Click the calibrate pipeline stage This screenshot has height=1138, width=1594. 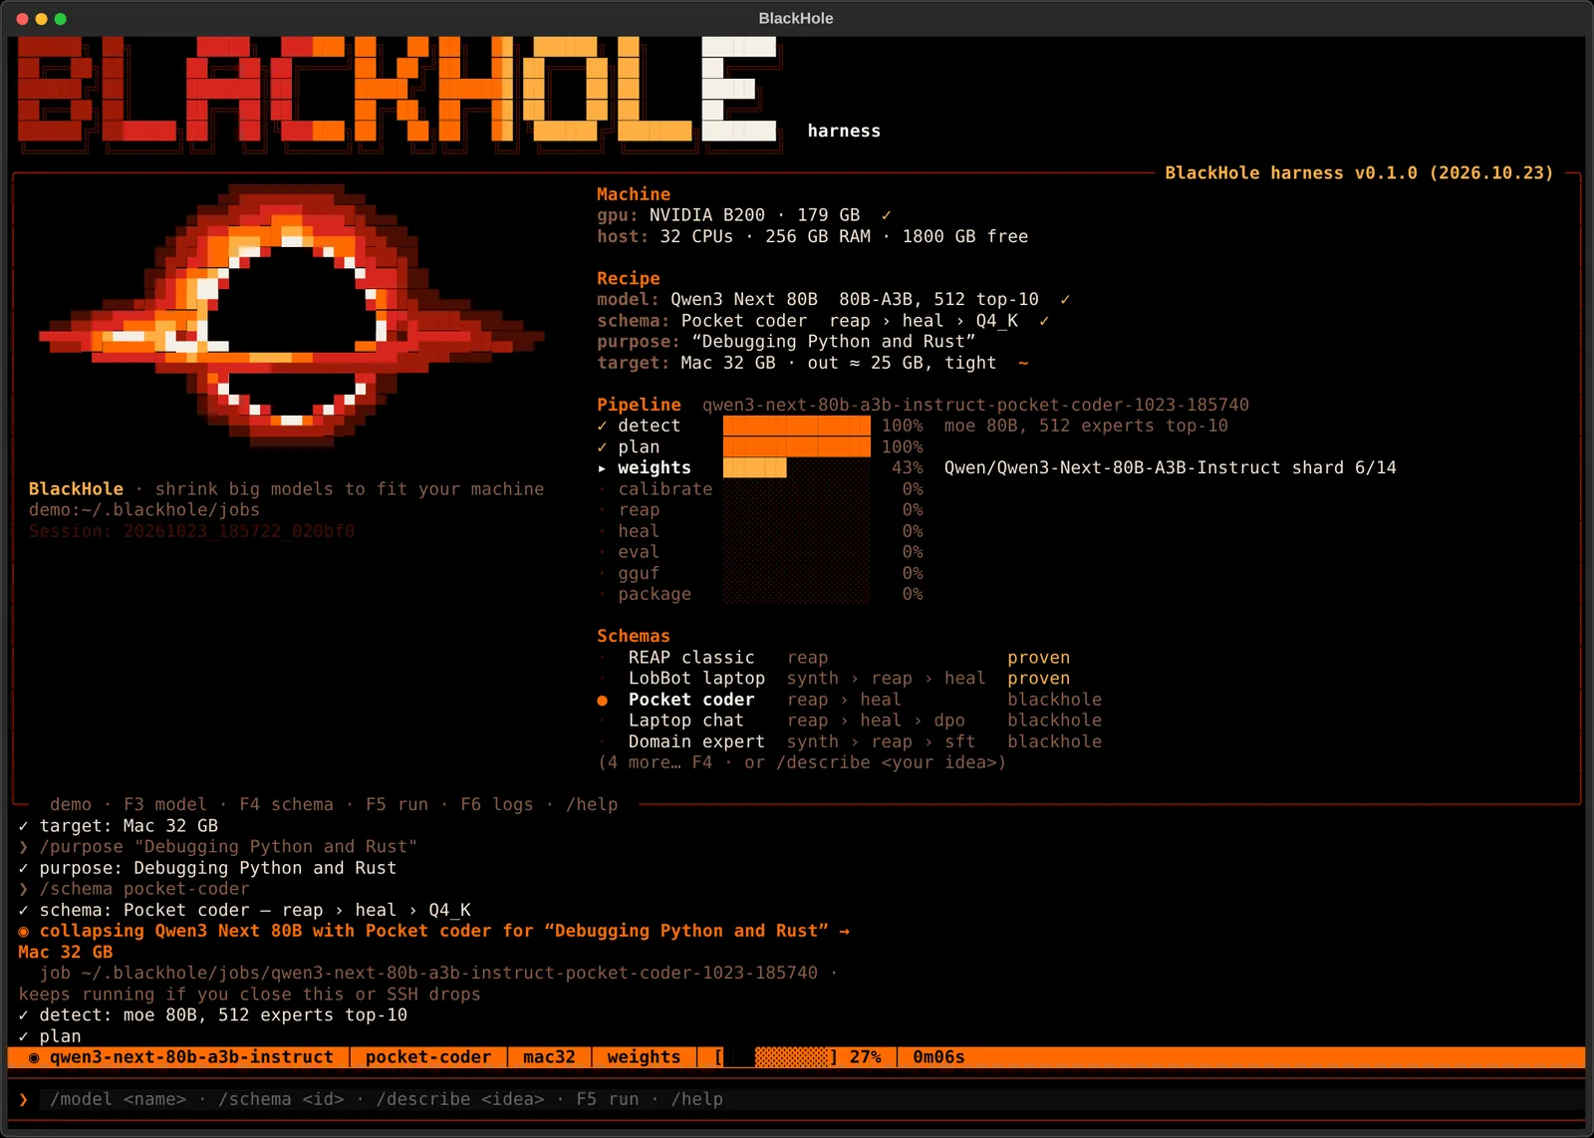(x=664, y=489)
